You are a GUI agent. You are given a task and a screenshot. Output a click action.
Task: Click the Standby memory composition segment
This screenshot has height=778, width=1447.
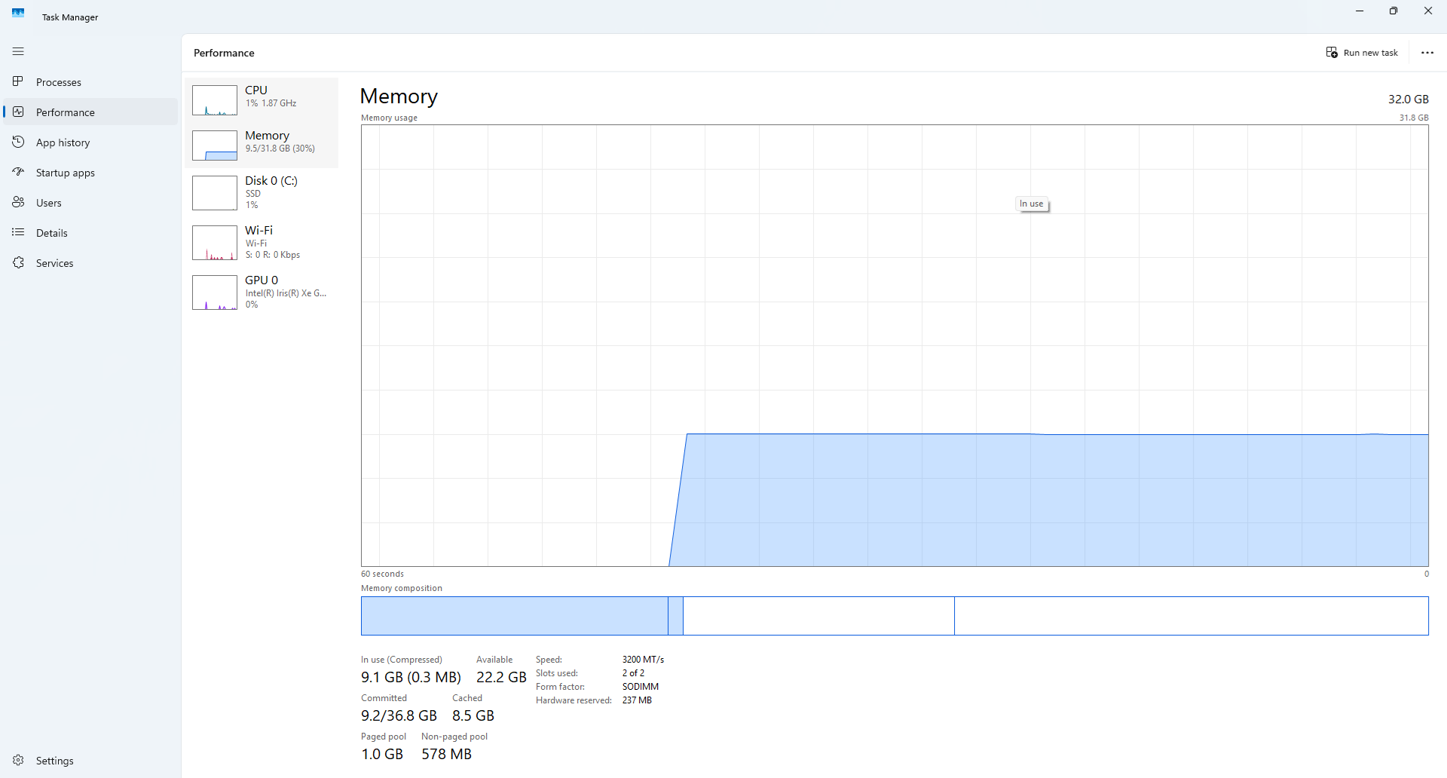818,616
